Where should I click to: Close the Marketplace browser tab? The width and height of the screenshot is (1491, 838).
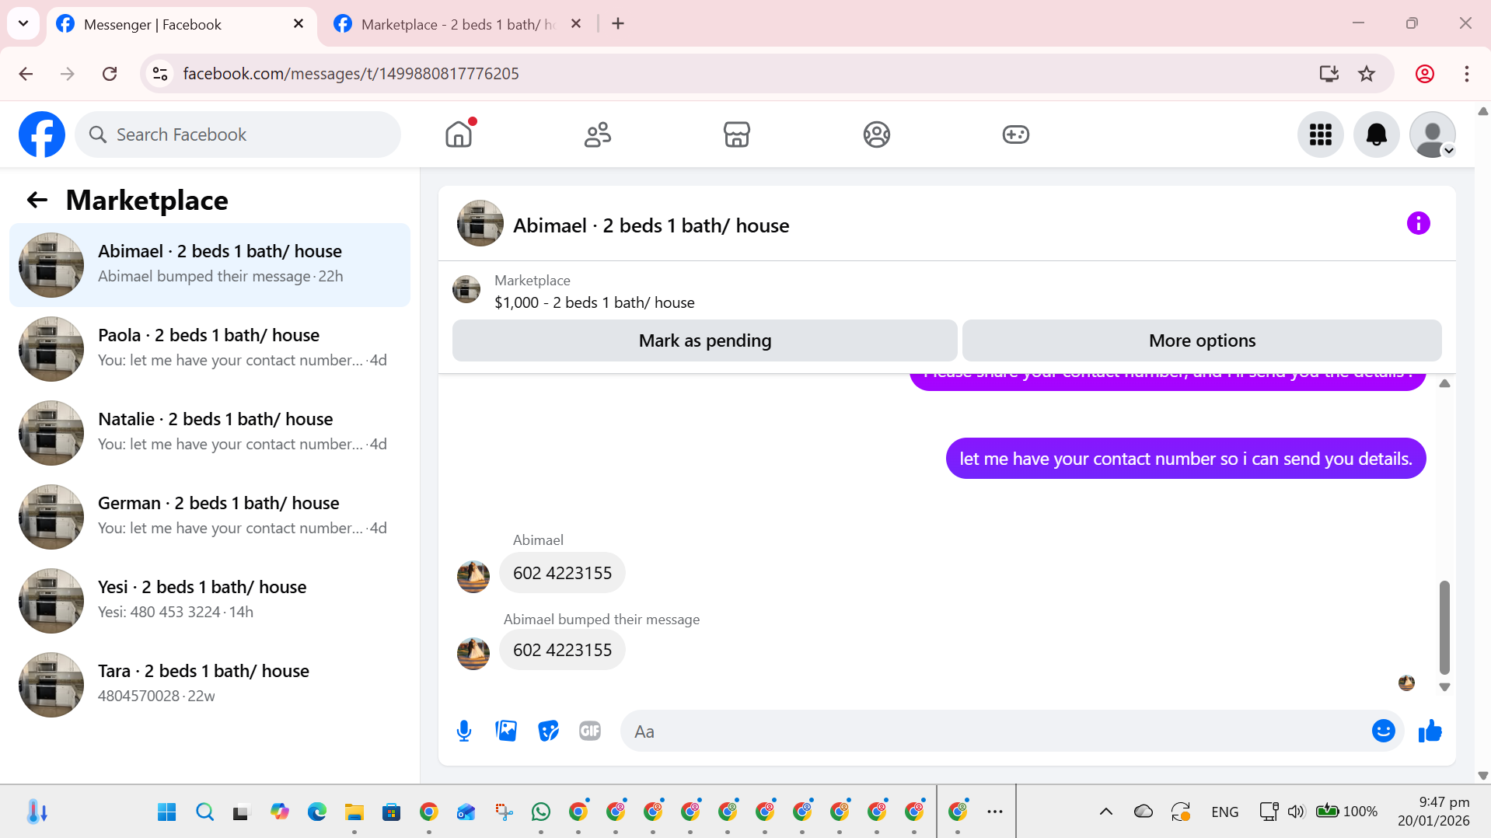tap(576, 24)
